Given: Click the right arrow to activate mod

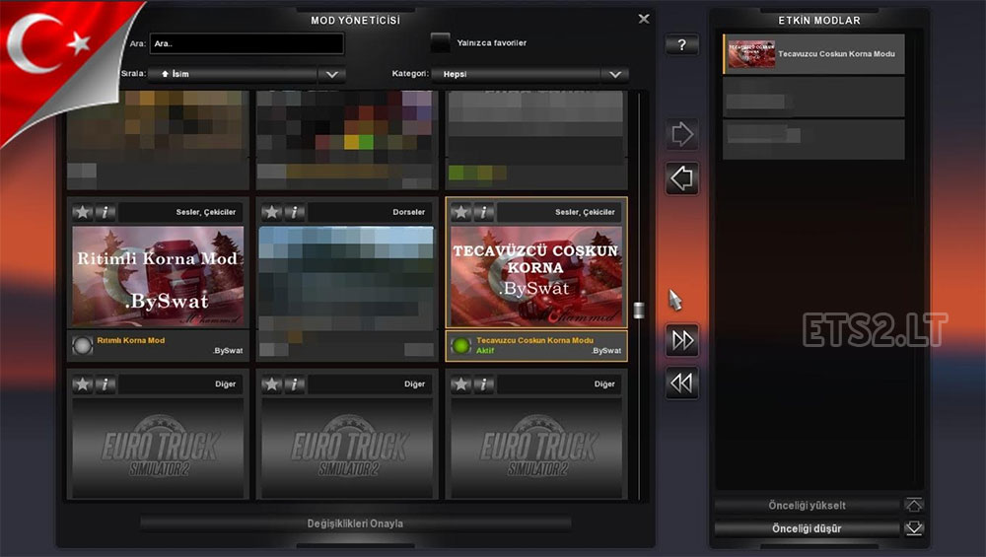Looking at the screenshot, I should pos(681,133).
